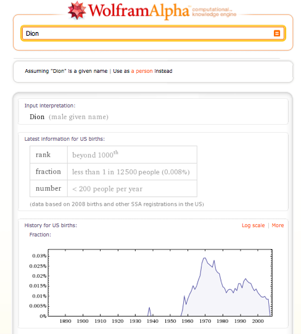Click the 1940 small spike on the chart
This screenshot has height=334, width=301.
(149, 311)
